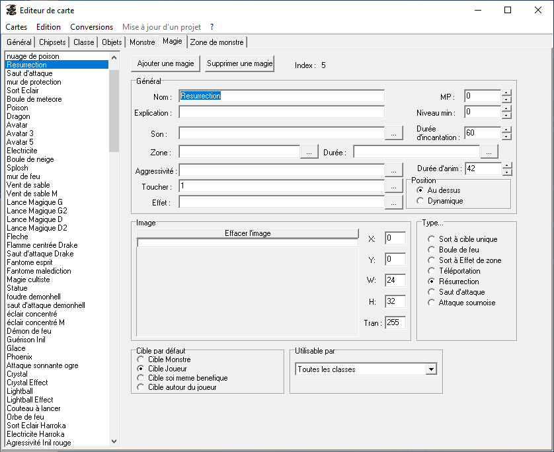This screenshot has height=452, width=554.
Task: Open browse dialog for the Durée field
Action: pyautogui.click(x=489, y=152)
